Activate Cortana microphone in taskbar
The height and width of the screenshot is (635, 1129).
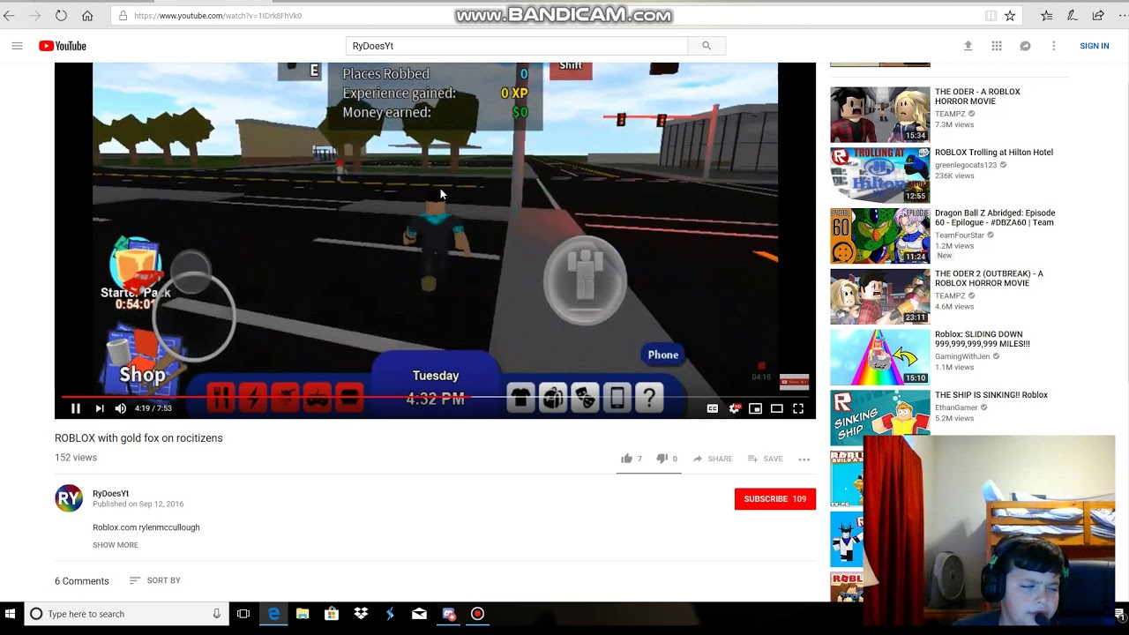pos(216,614)
